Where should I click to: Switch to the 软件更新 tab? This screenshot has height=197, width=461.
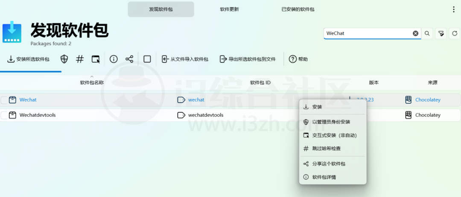[229, 9]
